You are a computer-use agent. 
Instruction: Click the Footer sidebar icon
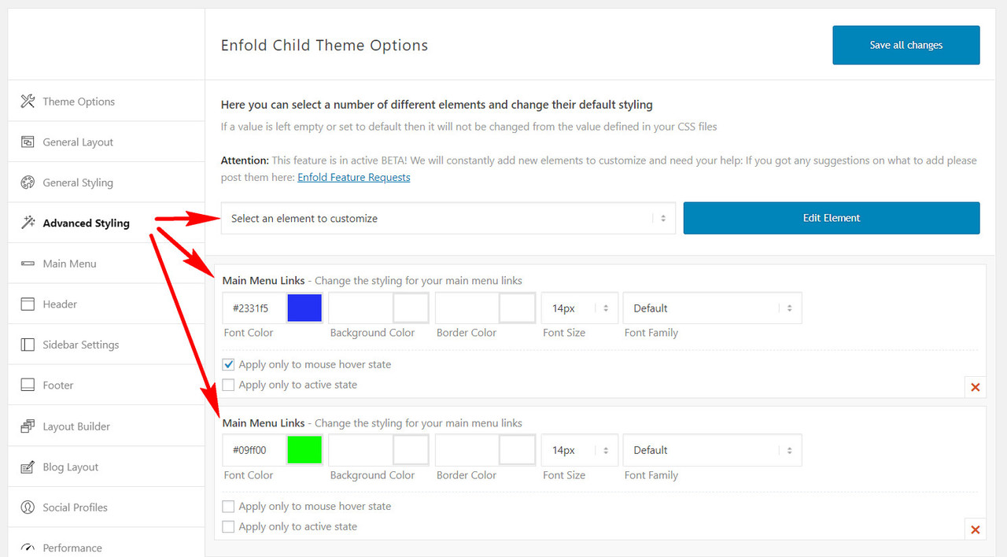(28, 385)
